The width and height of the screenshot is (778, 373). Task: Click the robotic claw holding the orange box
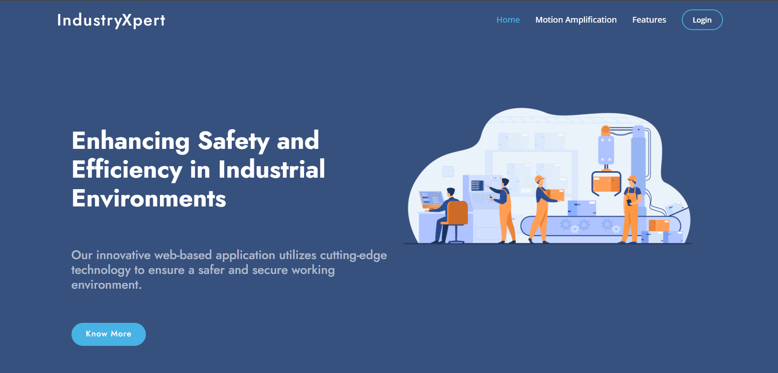tap(606, 182)
